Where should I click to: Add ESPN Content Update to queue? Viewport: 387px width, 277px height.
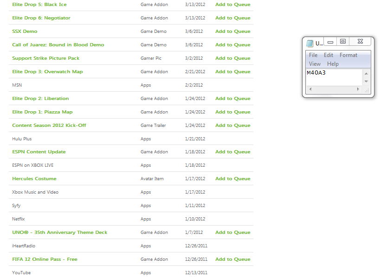point(233,152)
